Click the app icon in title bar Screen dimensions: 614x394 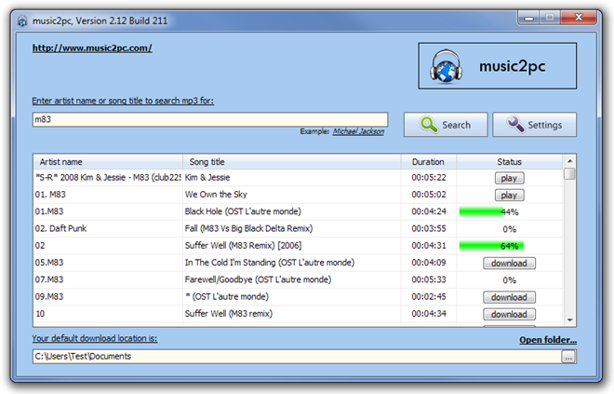(x=22, y=20)
